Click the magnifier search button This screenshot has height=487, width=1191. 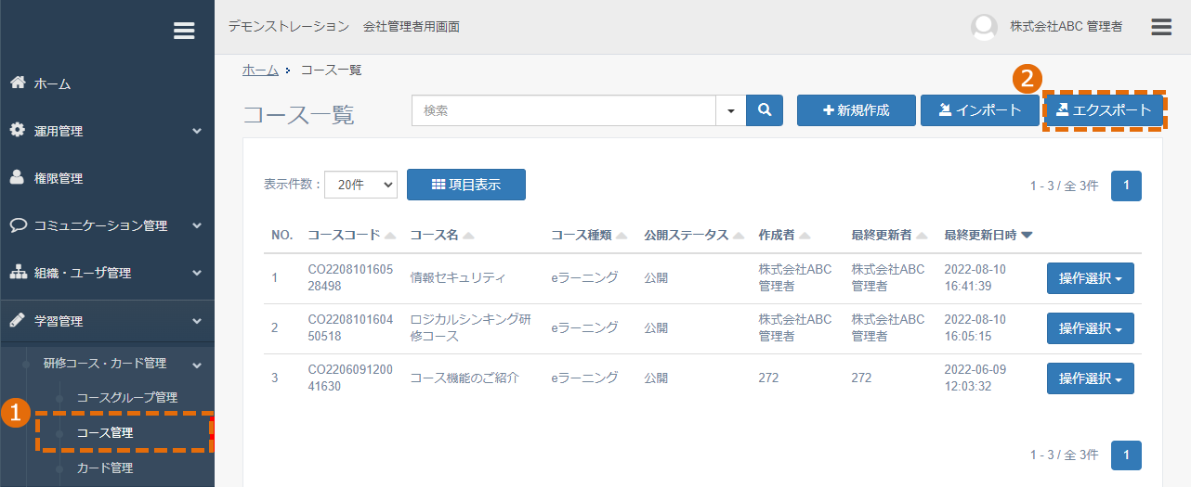765,110
